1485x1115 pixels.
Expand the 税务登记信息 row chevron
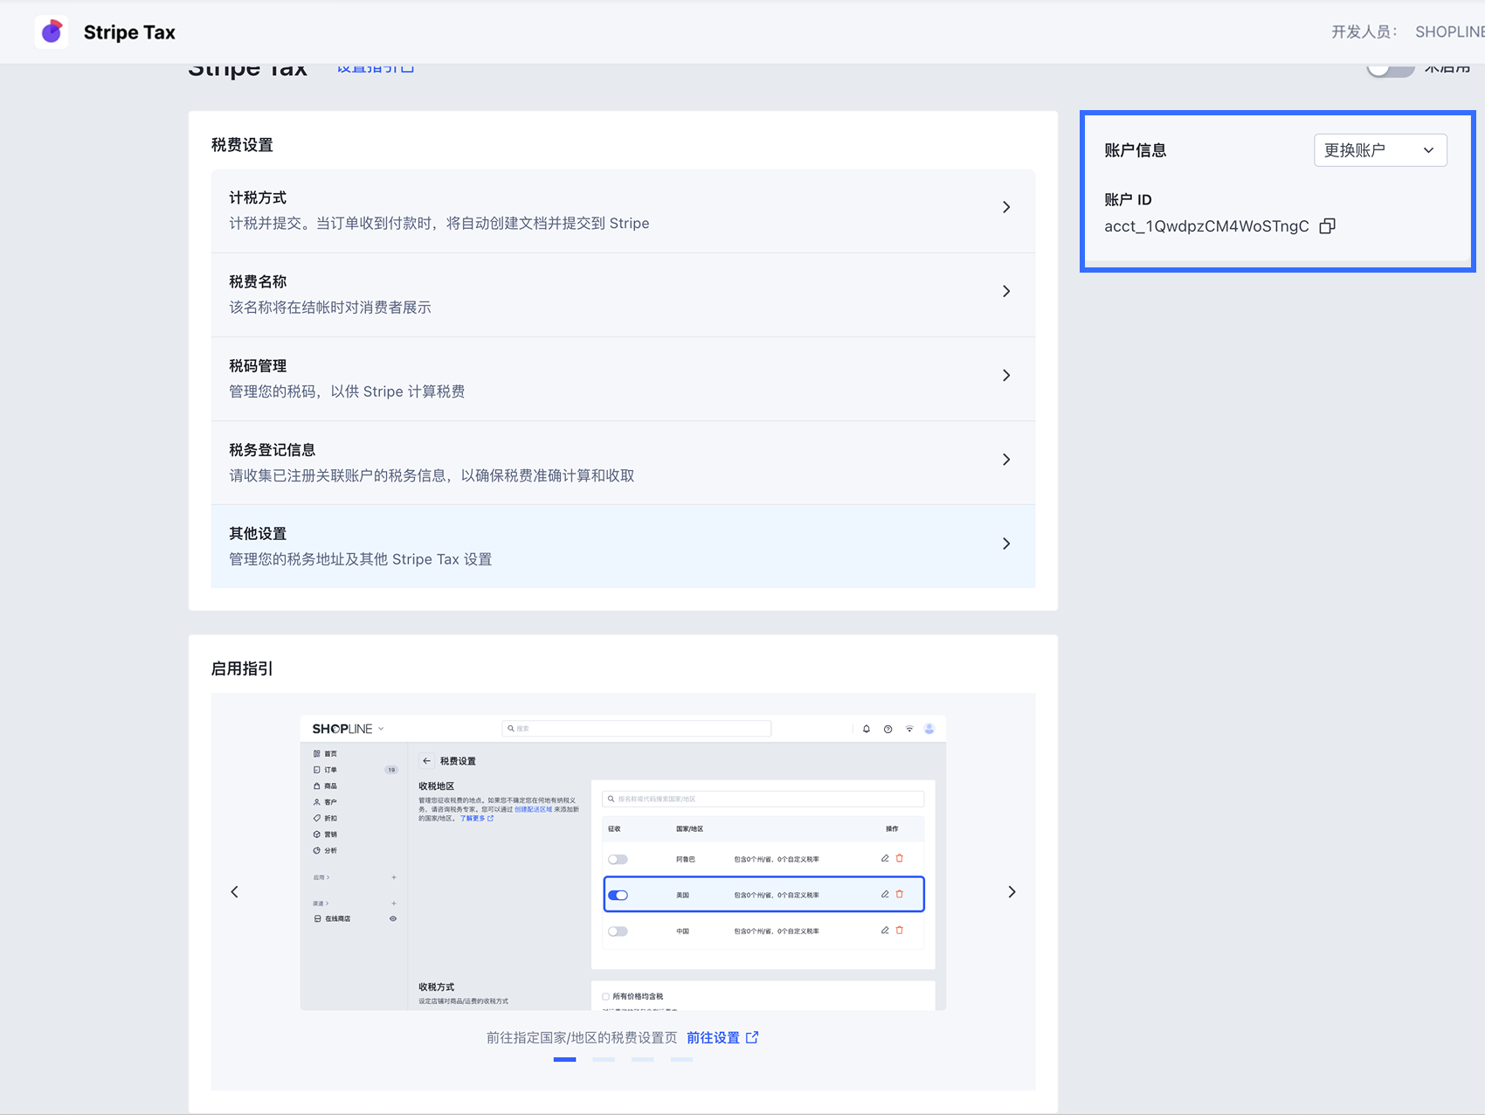pyautogui.click(x=1006, y=460)
